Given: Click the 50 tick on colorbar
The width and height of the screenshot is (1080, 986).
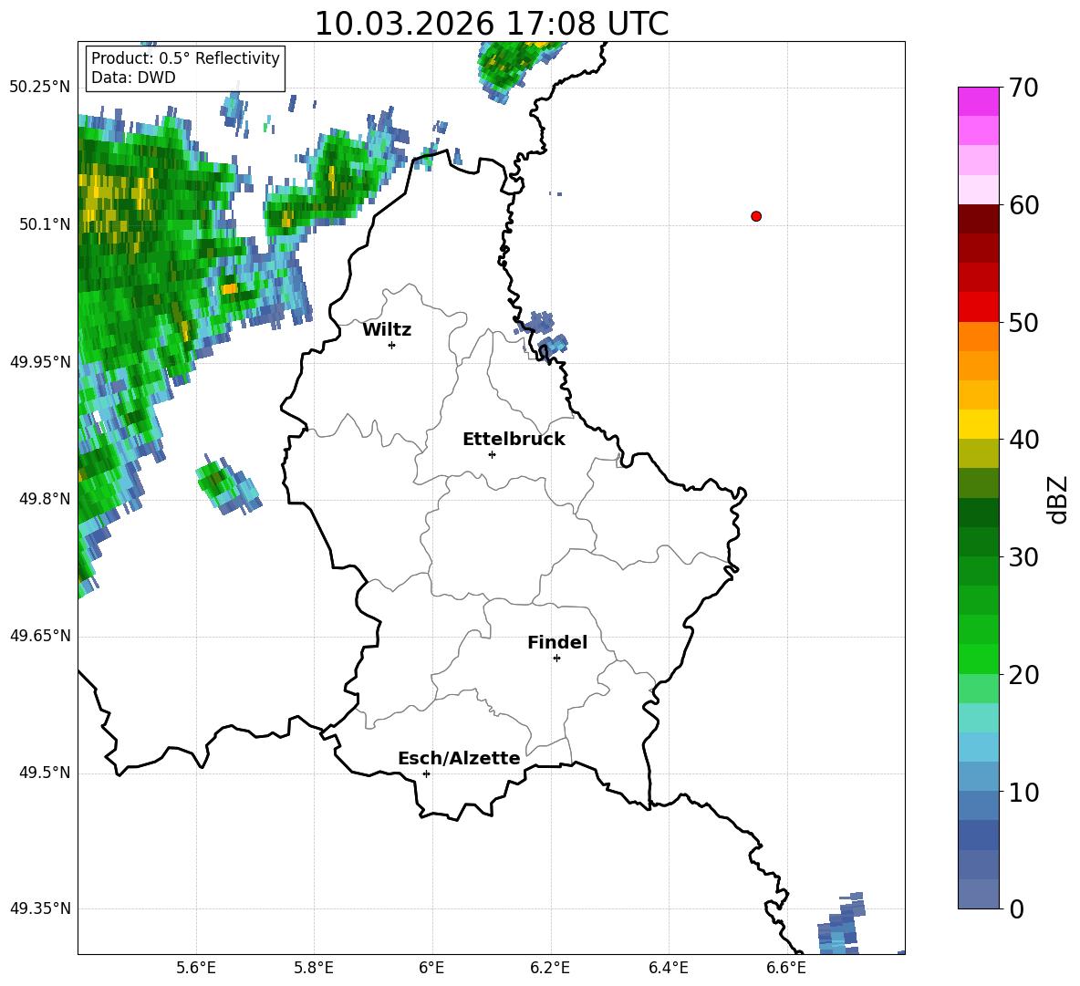Looking at the screenshot, I should pos(1023,322).
